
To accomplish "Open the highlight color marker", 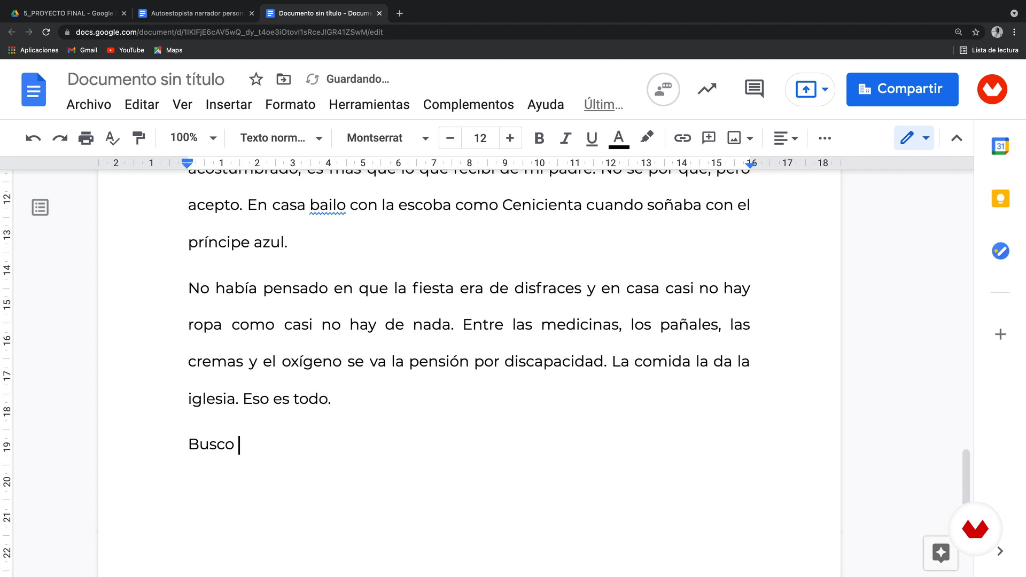I will tap(647, 137).
